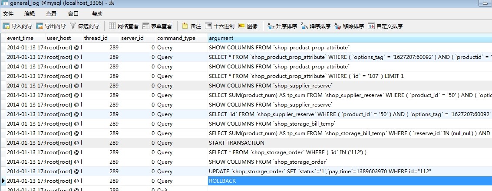Select the START TRANSACTION argument cell
The width and height of the screenshot is (492, 191).
pos(236,143)
